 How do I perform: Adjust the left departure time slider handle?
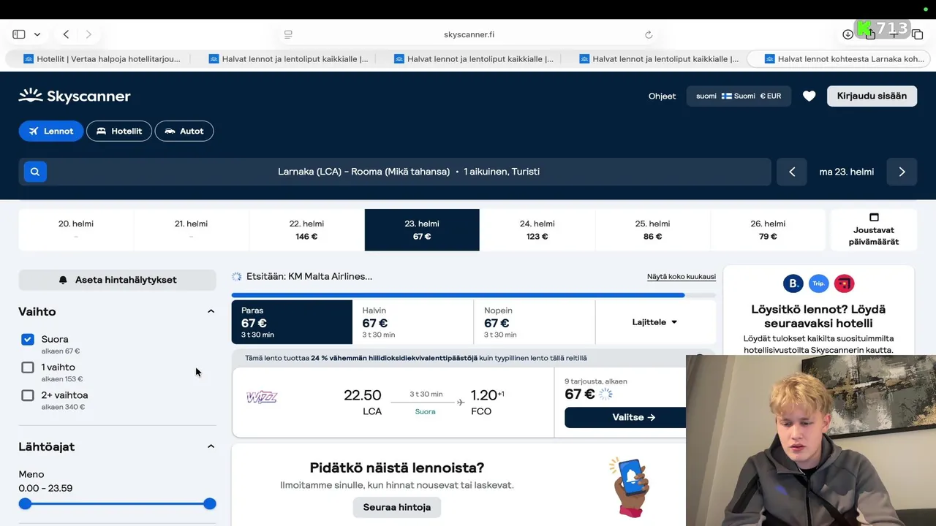pyautogui.click(x=25, y=503)
